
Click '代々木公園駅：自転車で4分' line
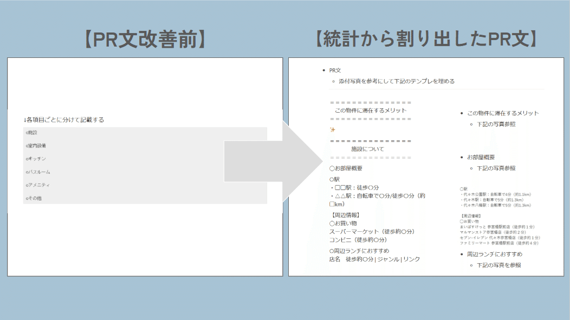[496, 195]
